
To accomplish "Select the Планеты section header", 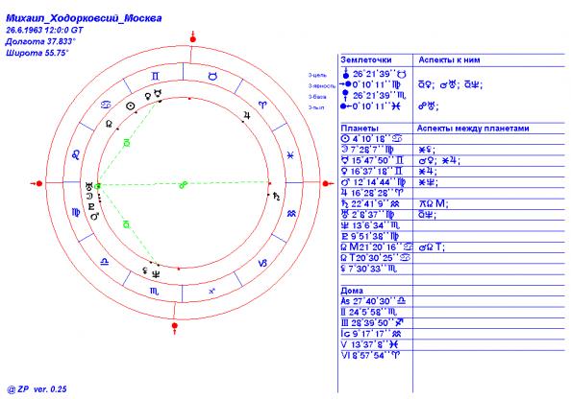I will tap(360, 129).
